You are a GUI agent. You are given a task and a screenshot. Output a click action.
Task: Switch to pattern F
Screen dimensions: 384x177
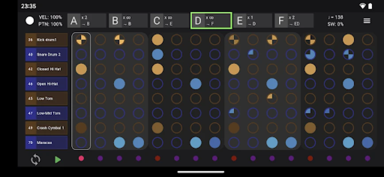(294, 21)
